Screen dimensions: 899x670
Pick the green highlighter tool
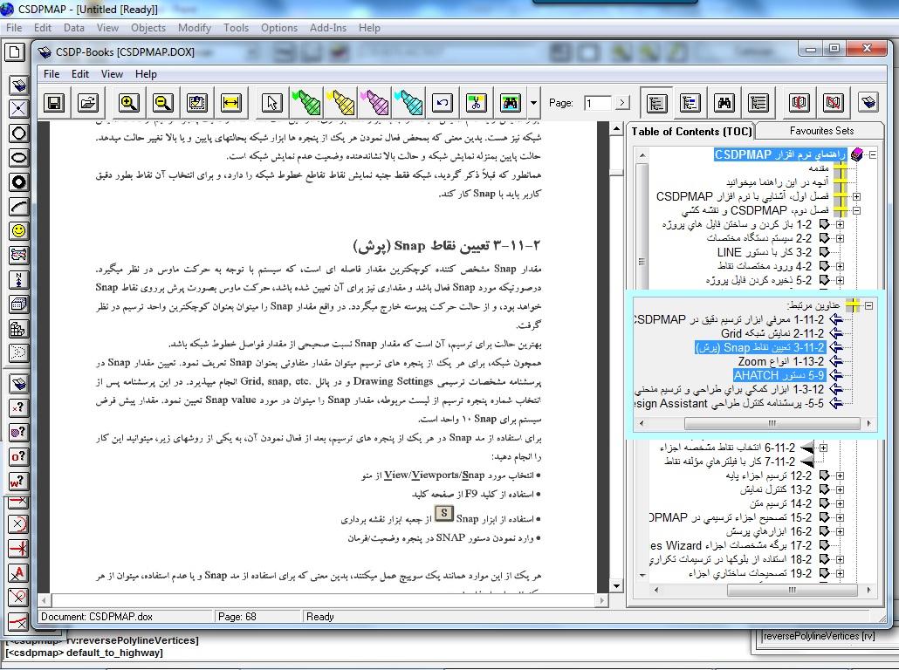coord(305,103)
